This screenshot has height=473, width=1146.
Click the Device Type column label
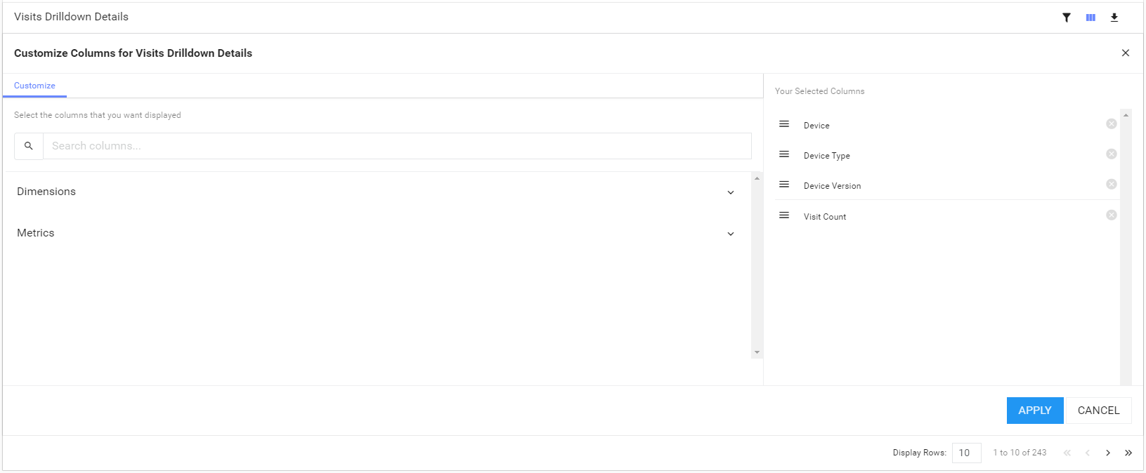pyautogui.click(x=827, y=156)
